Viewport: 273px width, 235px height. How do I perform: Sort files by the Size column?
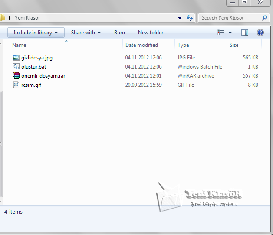click(x=234, y=45)
